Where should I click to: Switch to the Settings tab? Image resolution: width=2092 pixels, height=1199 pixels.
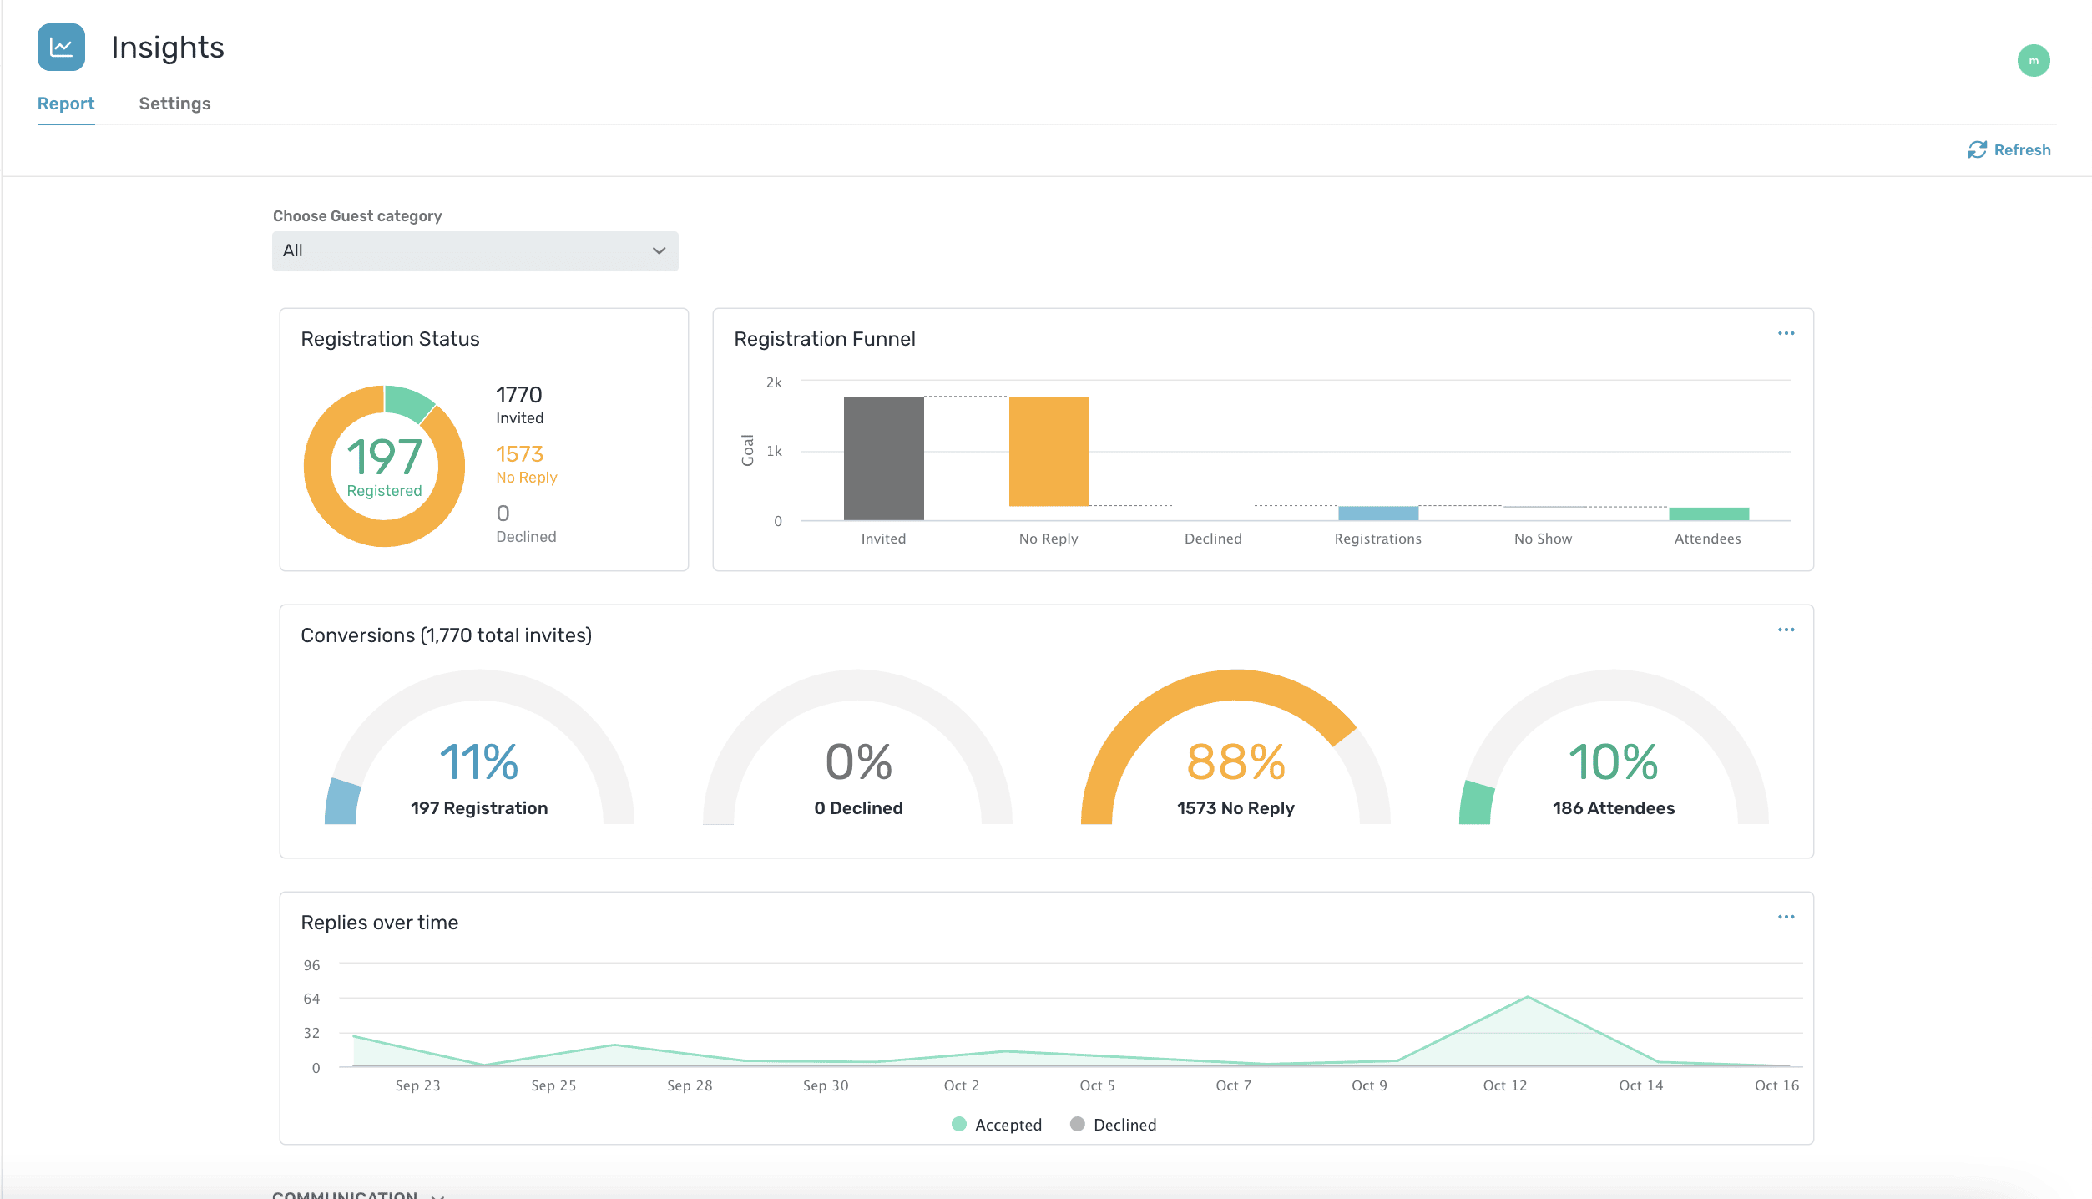pyautogui.click(x=174, y=104)
